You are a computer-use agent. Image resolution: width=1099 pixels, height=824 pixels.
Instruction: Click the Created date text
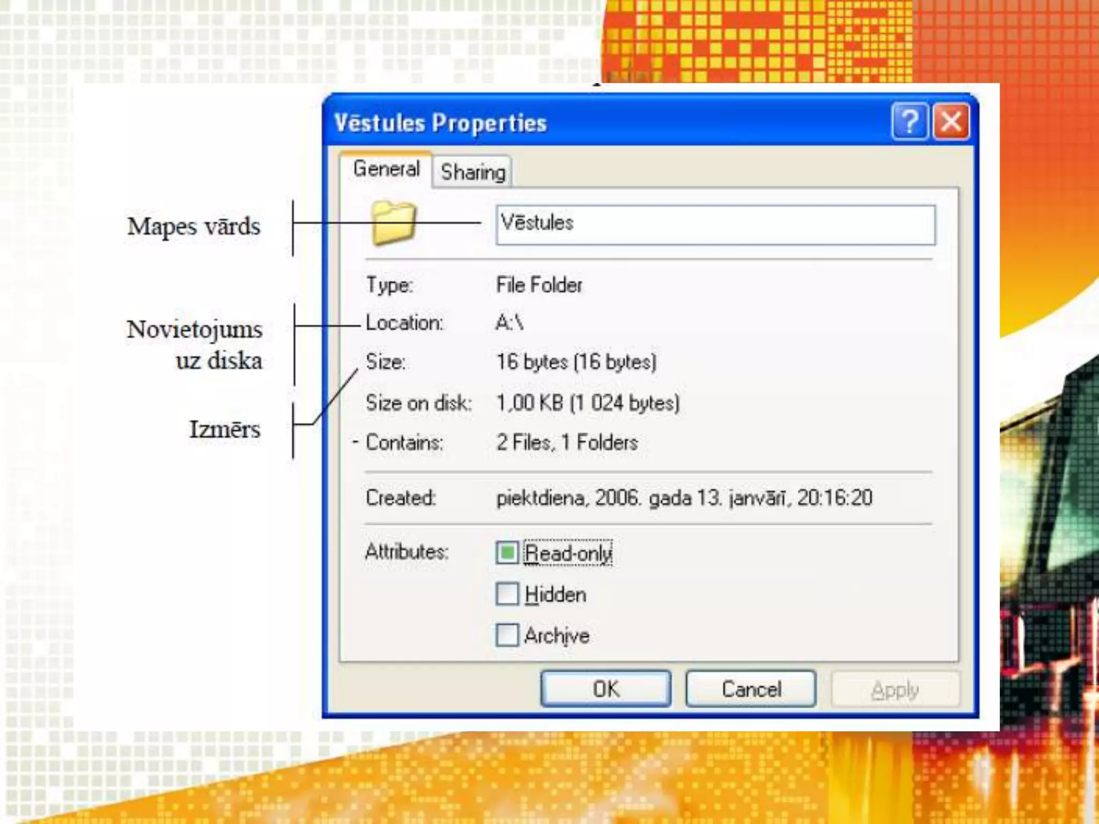point(684,498)
